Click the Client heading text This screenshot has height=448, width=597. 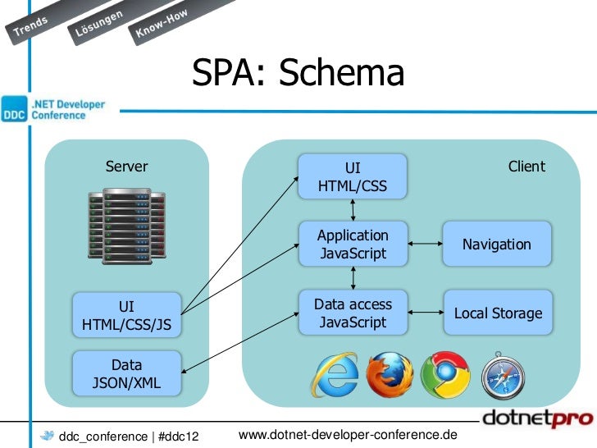pyautogui.click(x=526, y=167)
